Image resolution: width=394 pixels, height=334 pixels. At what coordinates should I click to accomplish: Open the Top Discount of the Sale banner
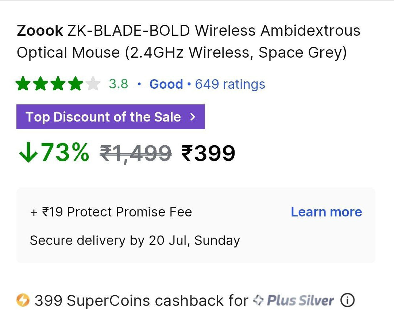click(x=111, y=117)
